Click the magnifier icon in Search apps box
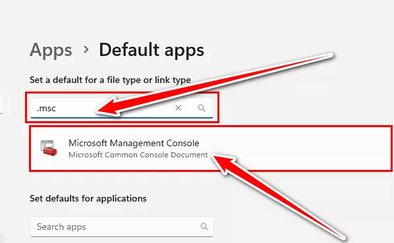The image size is (394, 243). pyautogui.click(x=204, y=227)
